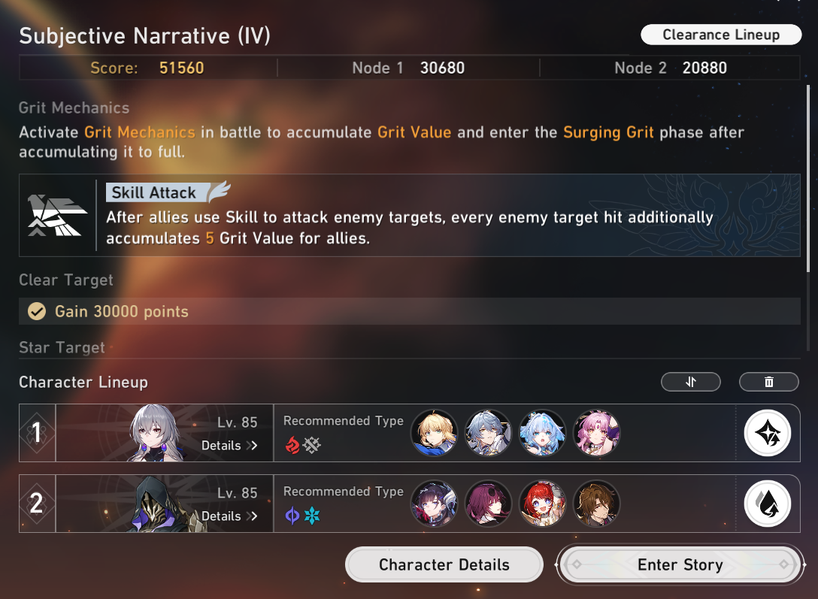The height and width of the screenshot is (599, 818).
Task: Click the four-pointed star path icon for team 1
Action: pos(768,433)
